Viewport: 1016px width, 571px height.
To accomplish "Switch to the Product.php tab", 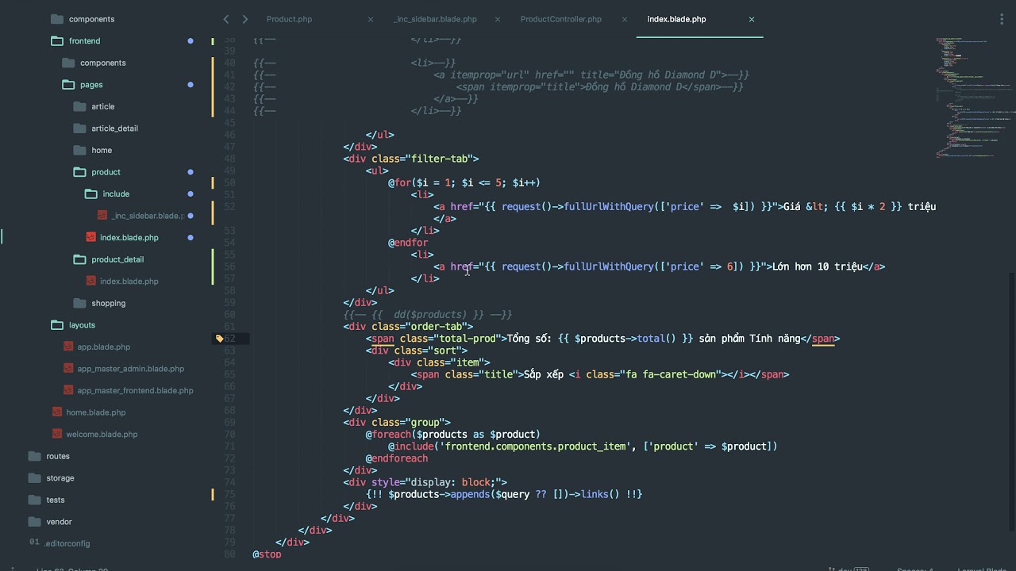I will [289, 19].
